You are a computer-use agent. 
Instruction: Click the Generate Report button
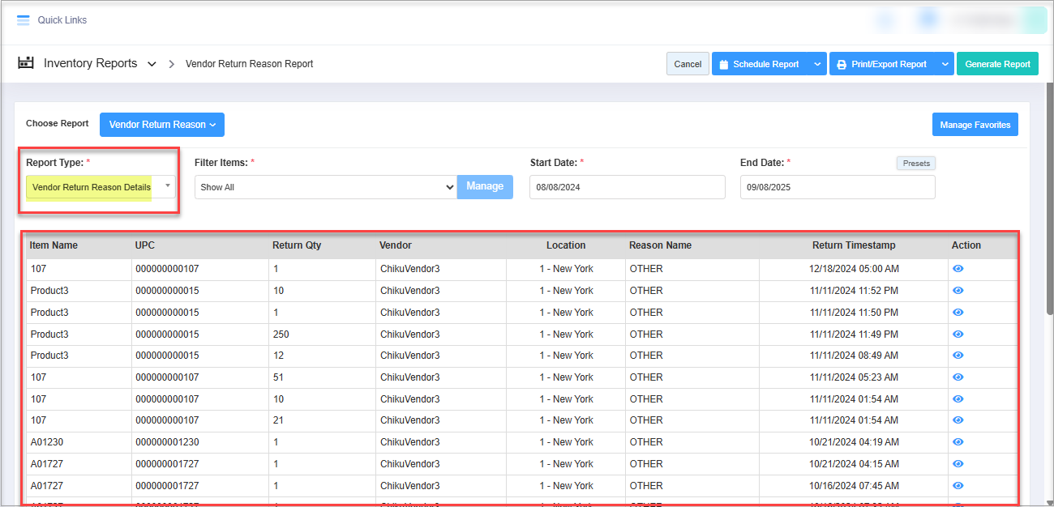997,64
